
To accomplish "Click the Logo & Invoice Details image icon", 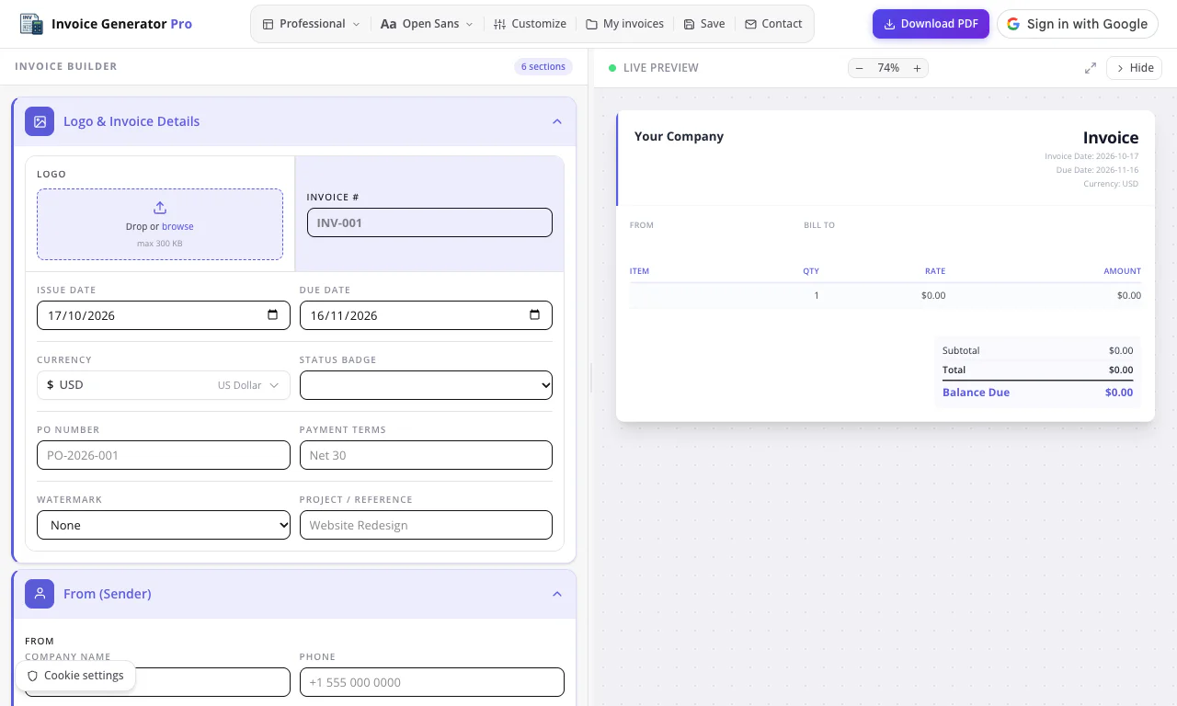I will 40,121.
